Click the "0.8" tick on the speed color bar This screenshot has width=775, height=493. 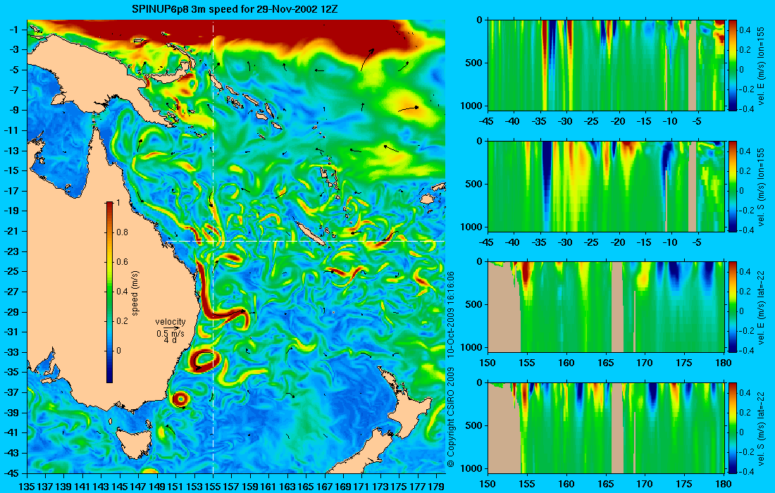click(x=122, y=232)
